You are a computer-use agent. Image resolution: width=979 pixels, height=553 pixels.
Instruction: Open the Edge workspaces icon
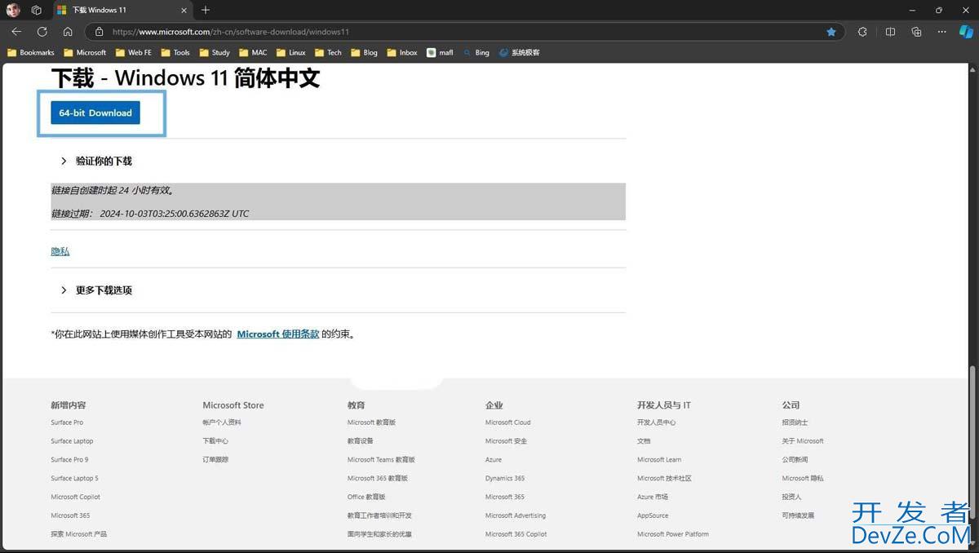[36, 10]
